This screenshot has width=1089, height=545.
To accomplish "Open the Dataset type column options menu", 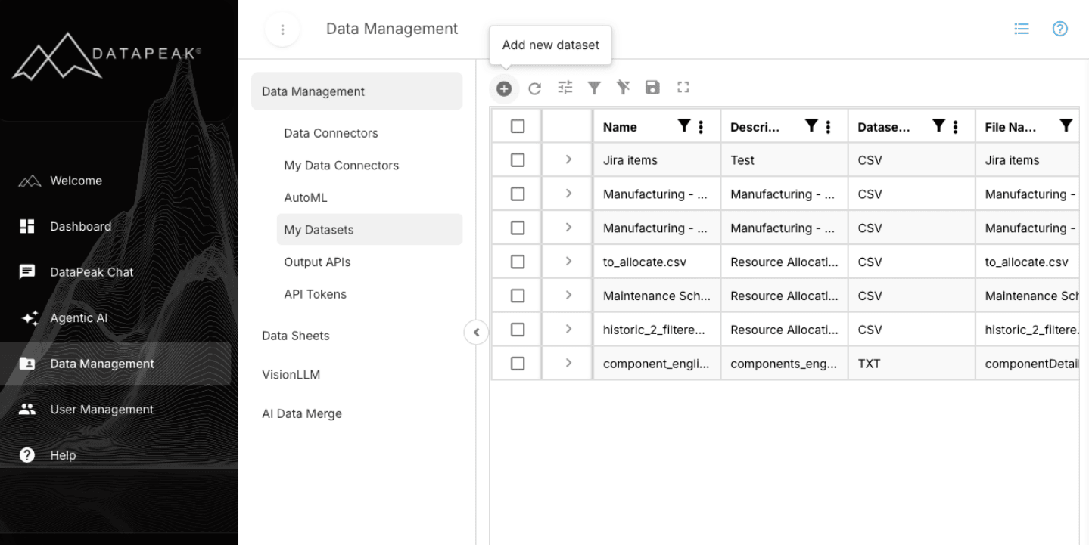I will (955, 127).
